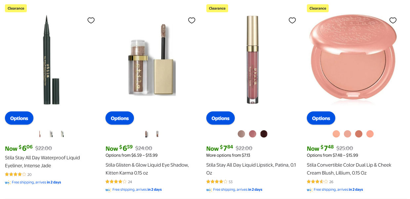Select the middle mauve lipstick swatch
Screen dimensions: 410x199
pos(253,134)
